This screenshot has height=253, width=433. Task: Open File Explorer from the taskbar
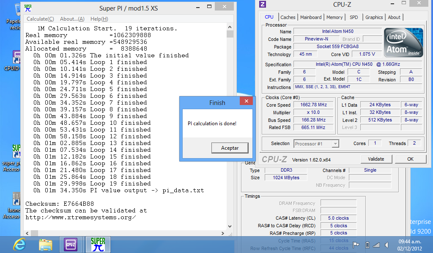[x=45, y=245]
